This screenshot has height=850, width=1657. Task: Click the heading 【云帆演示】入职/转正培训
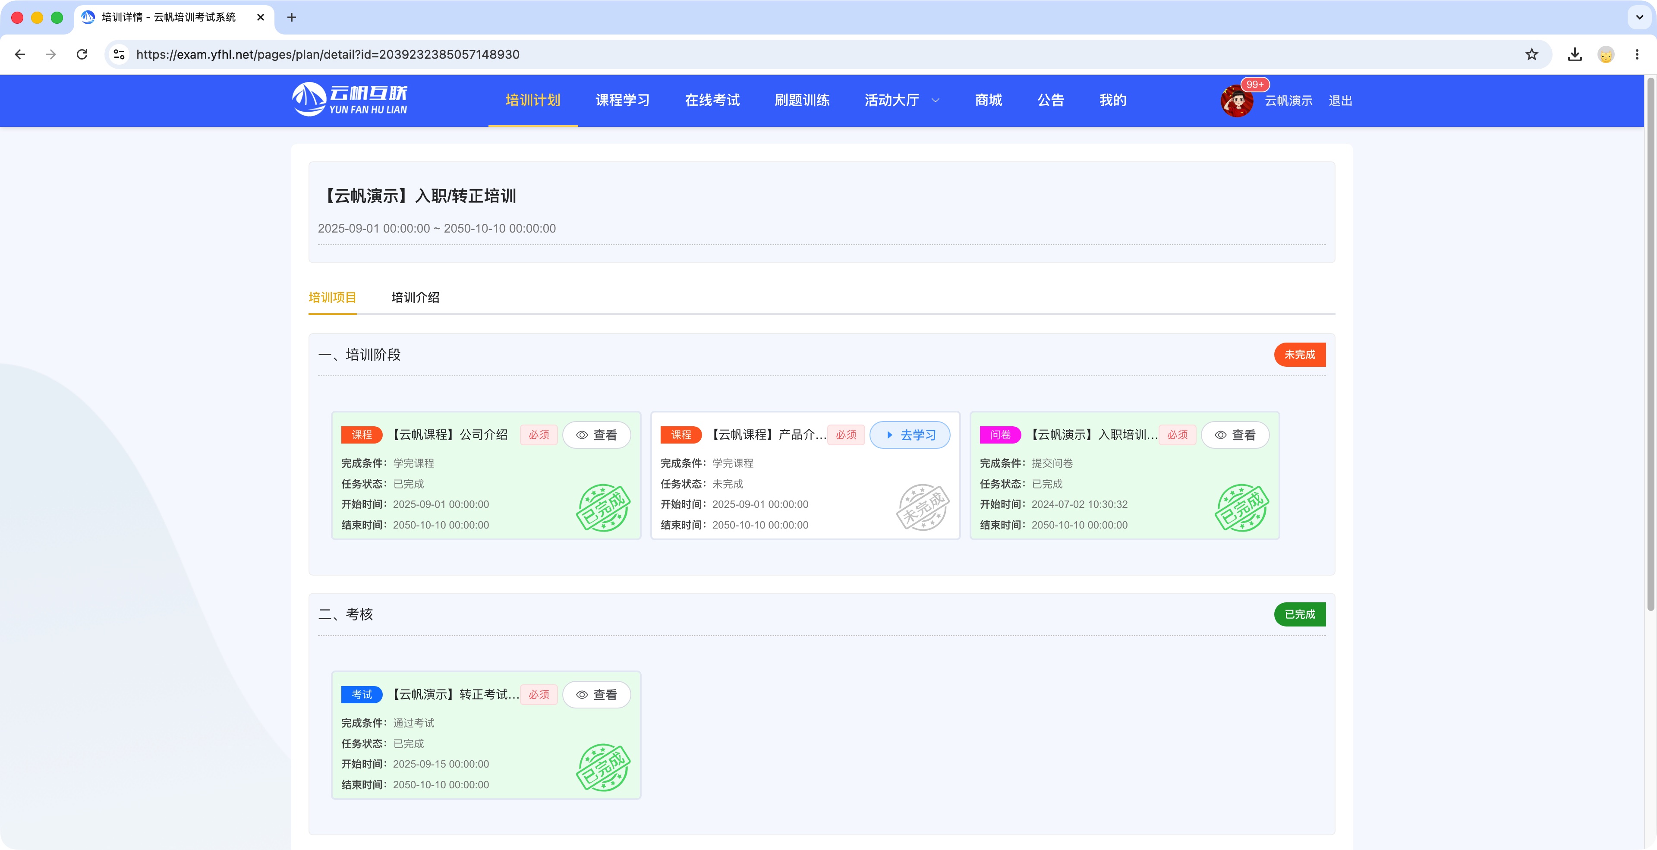pos(417,196)
